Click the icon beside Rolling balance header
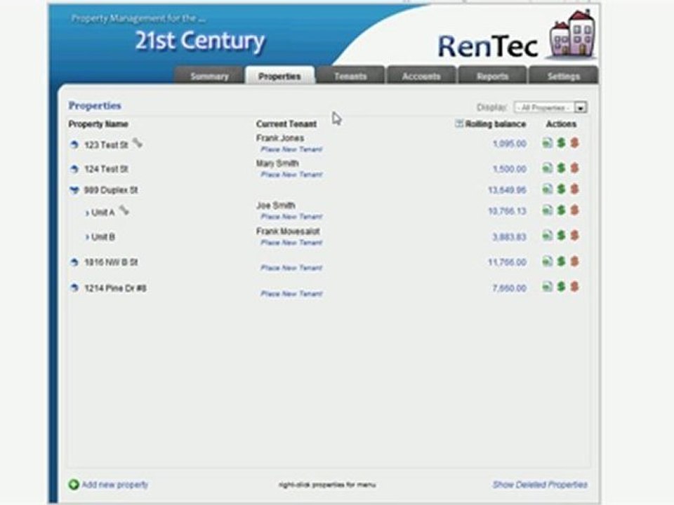 (x=458, y=123)
